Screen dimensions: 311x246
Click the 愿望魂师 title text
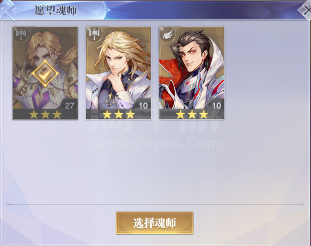(x=56, y=10)
